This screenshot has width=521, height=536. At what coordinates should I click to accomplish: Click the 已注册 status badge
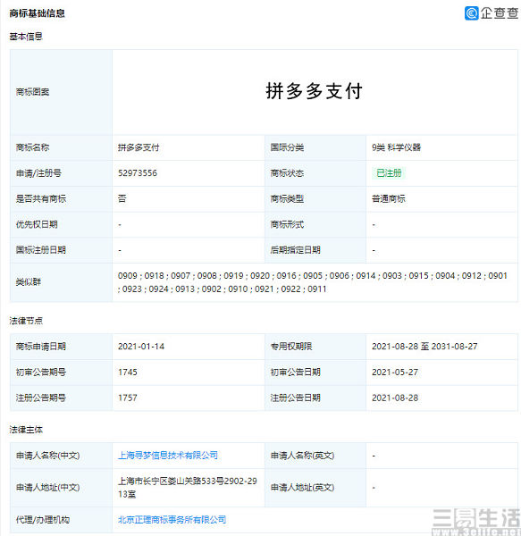pos(389,173)
